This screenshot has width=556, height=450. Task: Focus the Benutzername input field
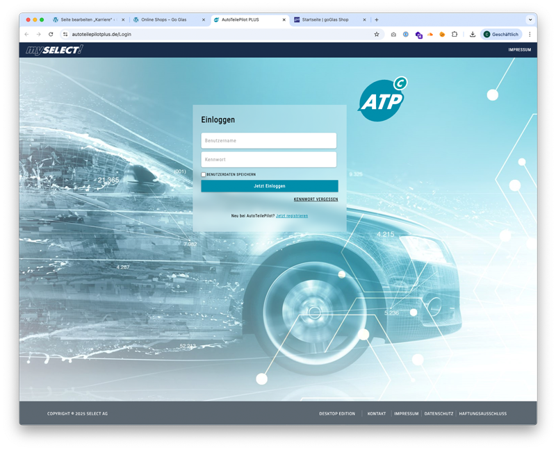(x=269, y=140)
